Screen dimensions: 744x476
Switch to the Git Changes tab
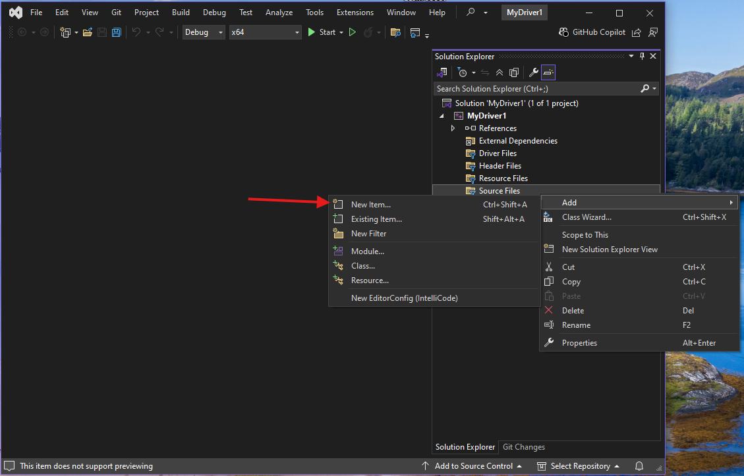[x=523, y=447]
